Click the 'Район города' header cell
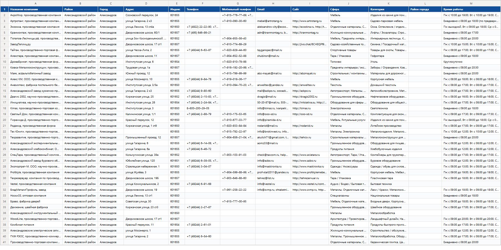The height and width of the screenshot is (250, 501). pyautogui.click(x=425, y=9)
